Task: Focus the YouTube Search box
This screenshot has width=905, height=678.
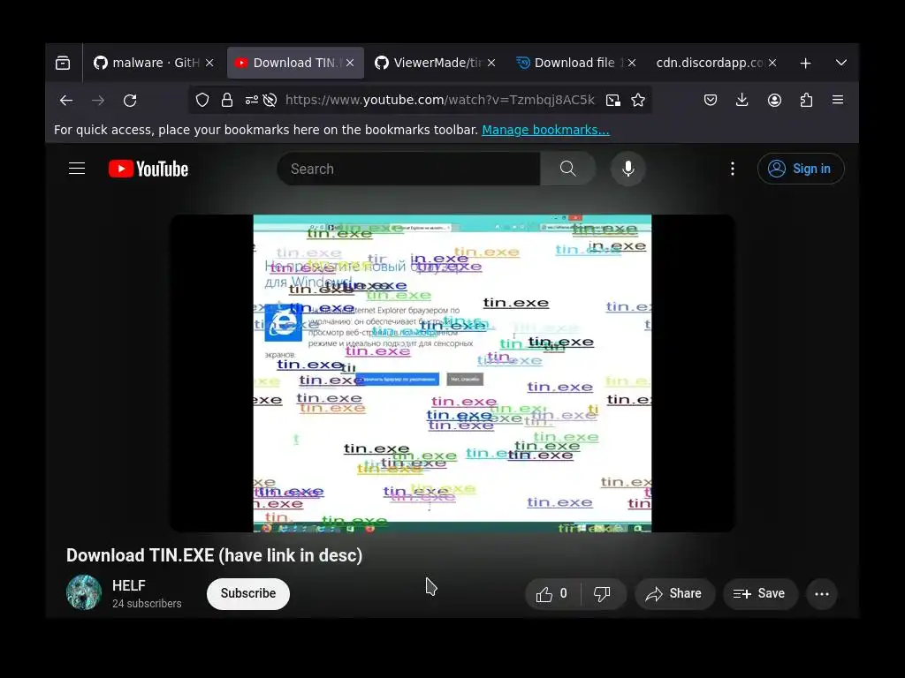Action: tap(408, 169)
